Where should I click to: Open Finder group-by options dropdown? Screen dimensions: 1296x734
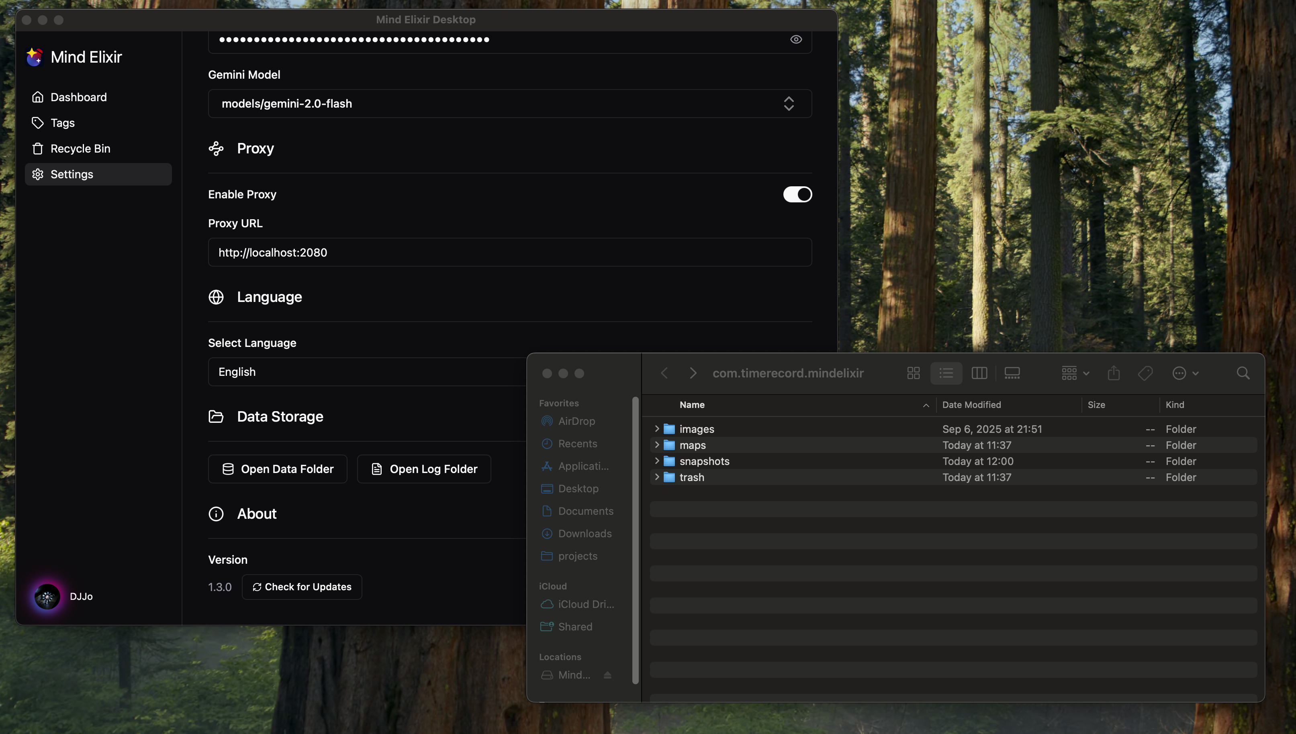pos(1075,373)
